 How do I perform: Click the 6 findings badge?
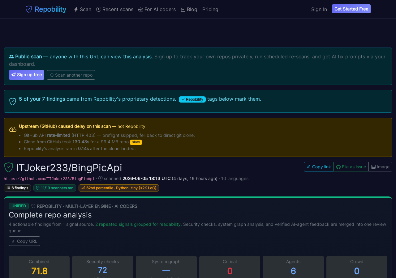click(x=17, y=188)
